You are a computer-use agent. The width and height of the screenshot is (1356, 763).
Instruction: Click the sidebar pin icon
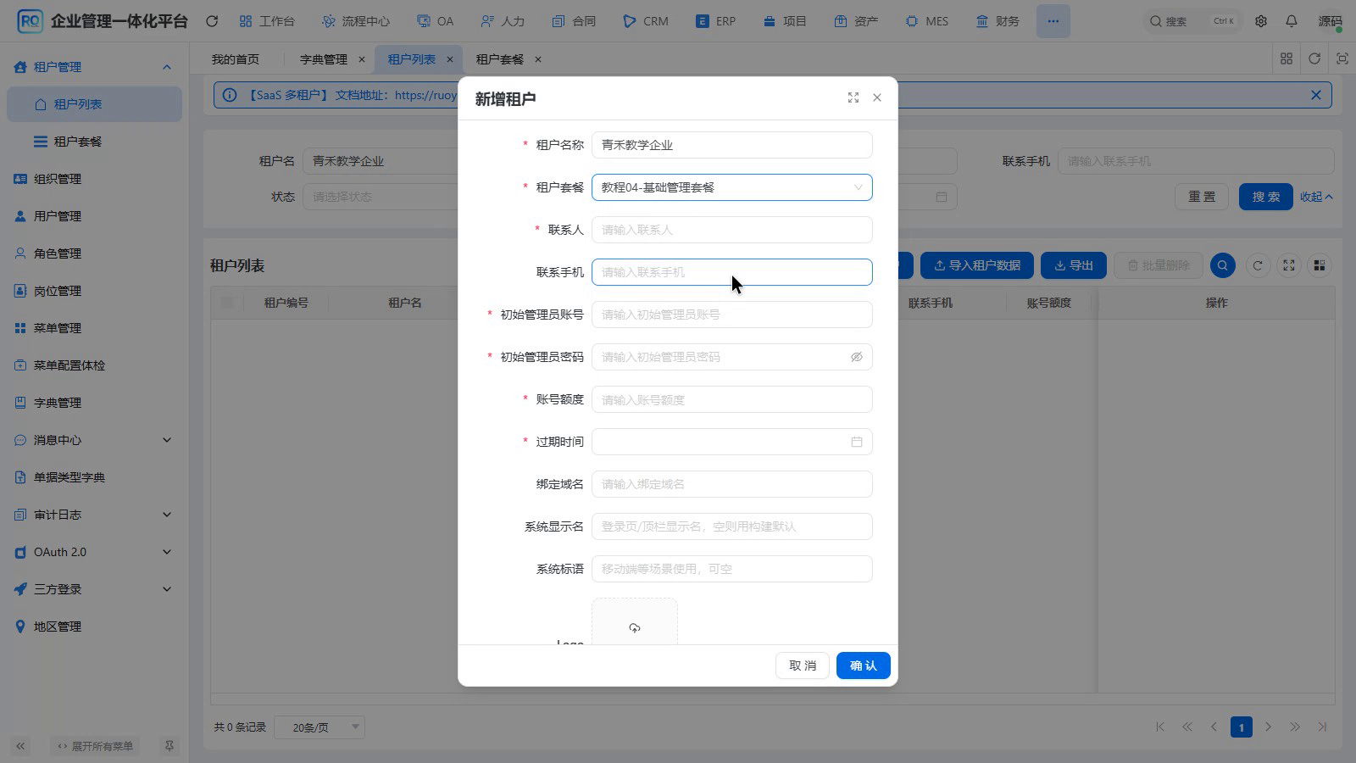[x=169, y=746]
